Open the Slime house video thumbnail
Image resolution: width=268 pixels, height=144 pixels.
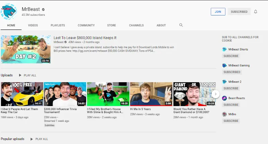[108, 94]
